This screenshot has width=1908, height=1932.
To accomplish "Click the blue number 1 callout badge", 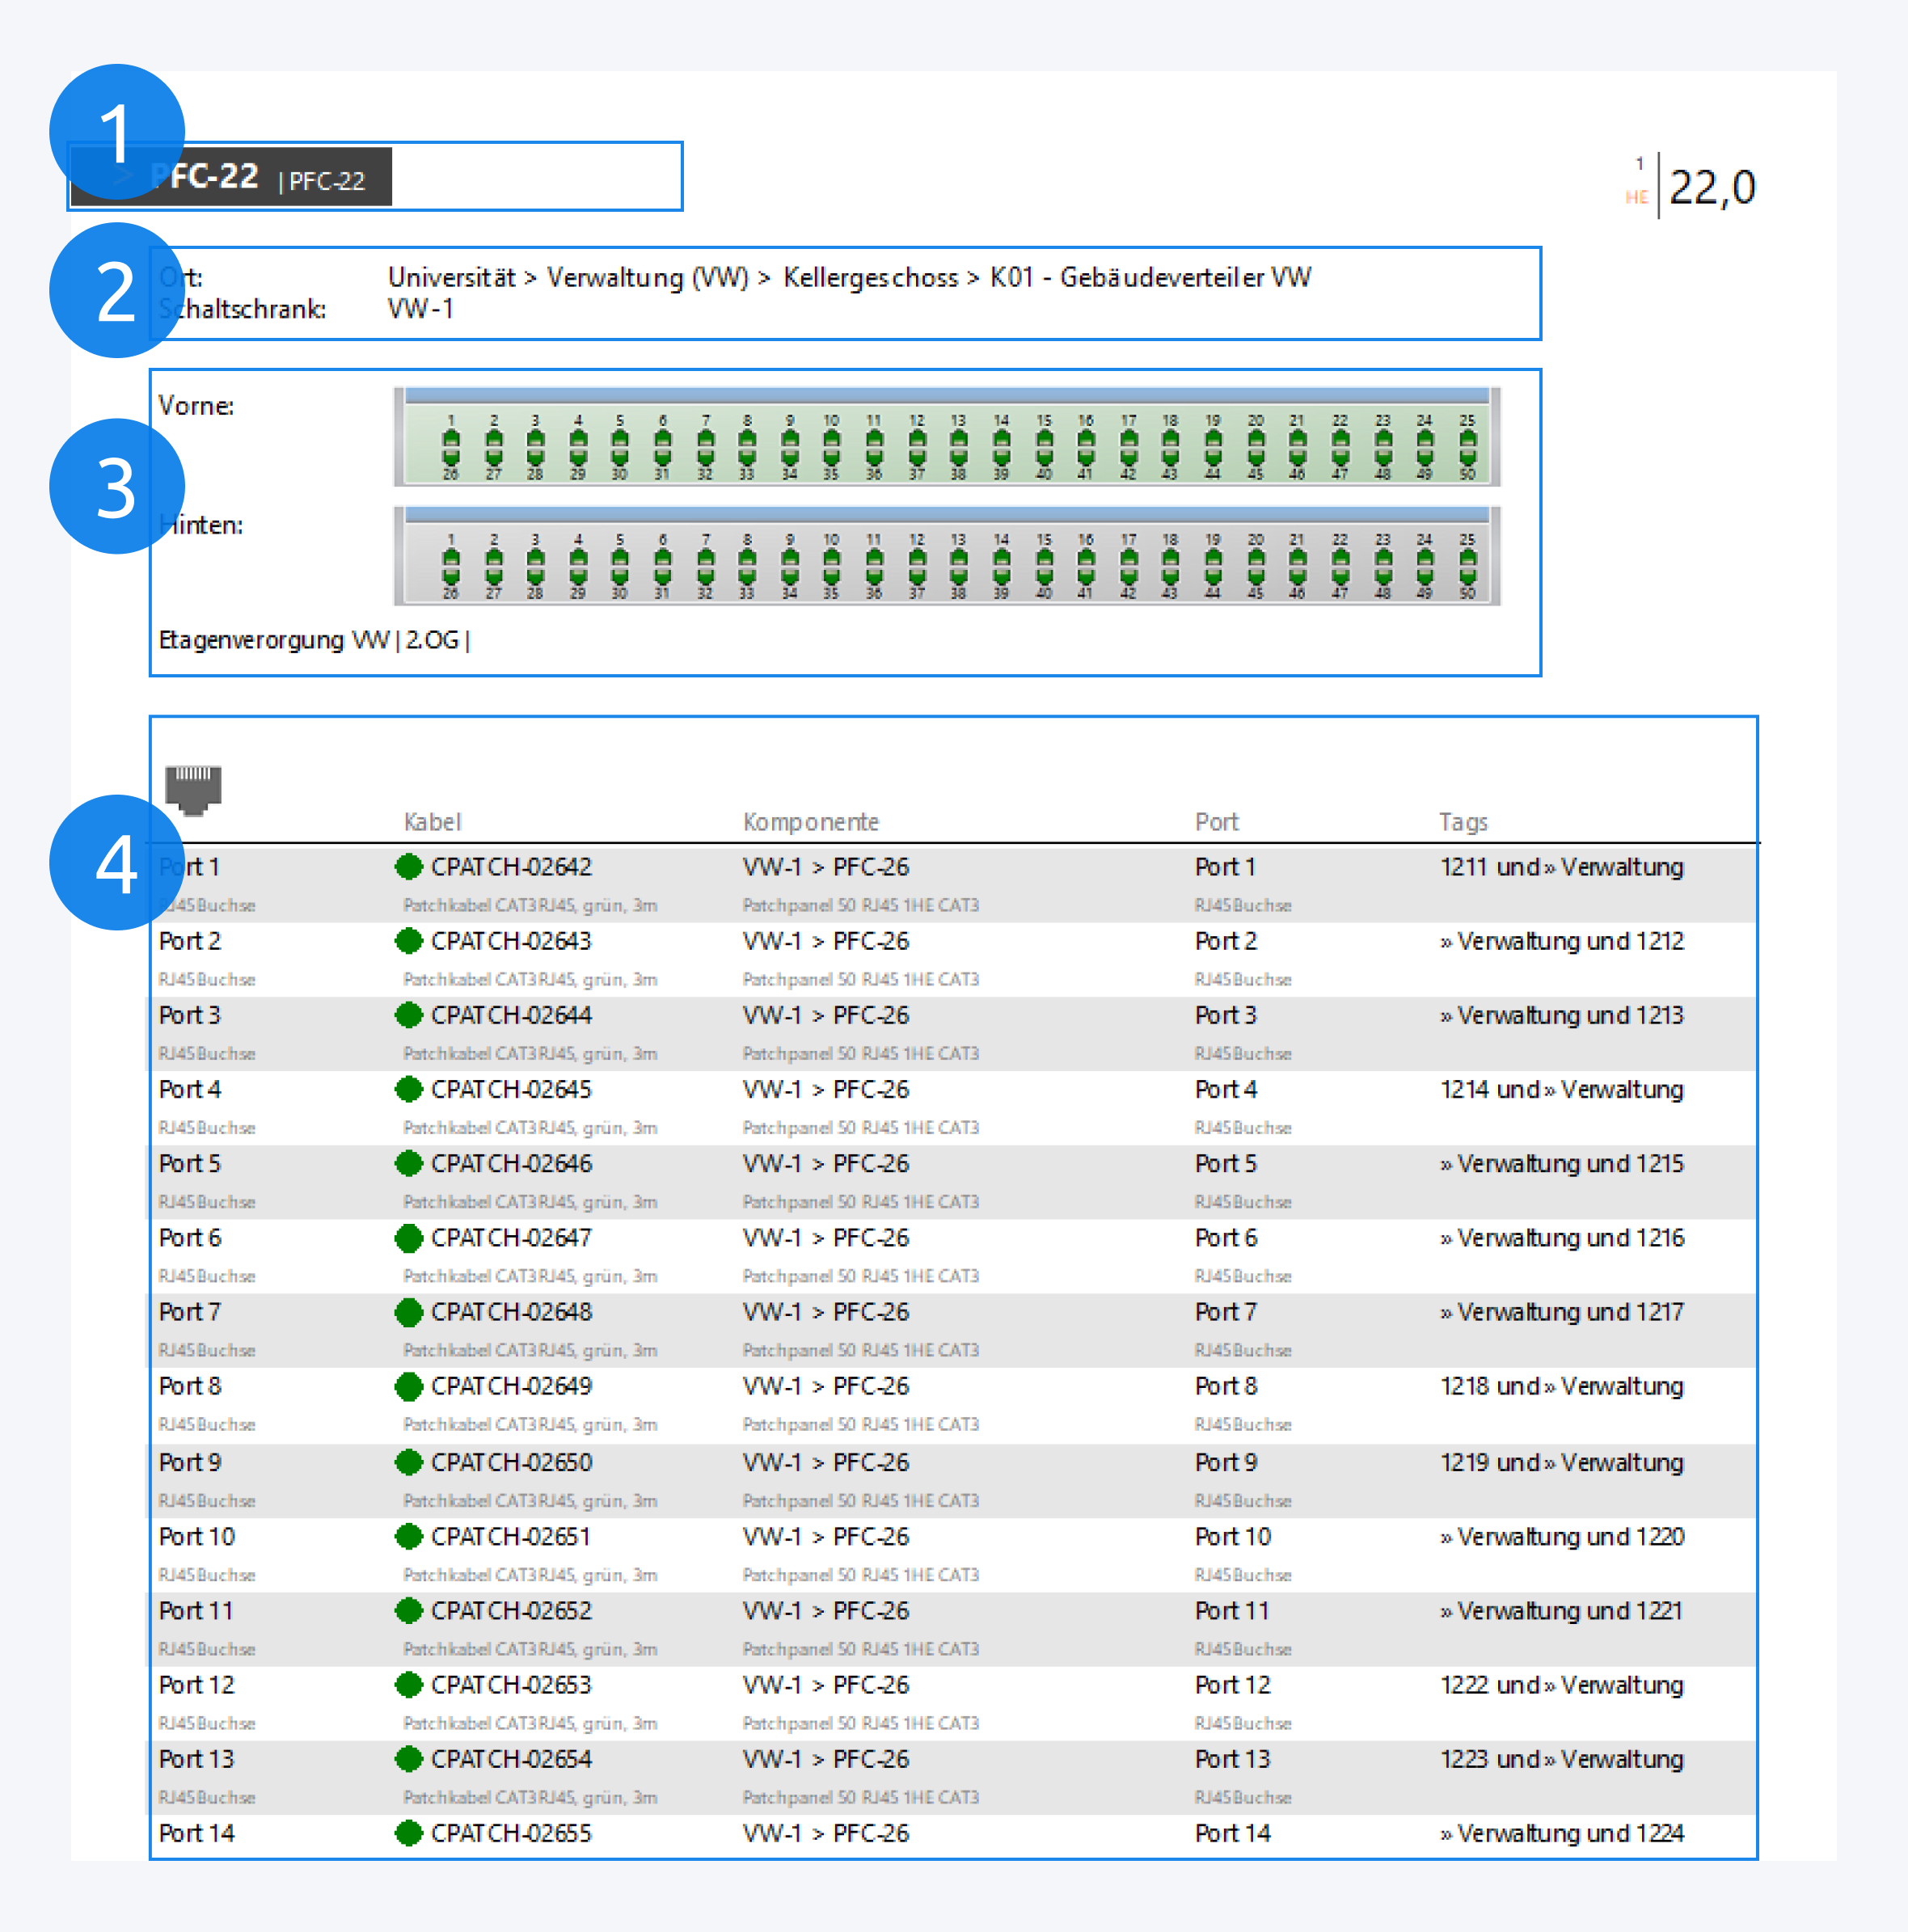I will (117, 132).
